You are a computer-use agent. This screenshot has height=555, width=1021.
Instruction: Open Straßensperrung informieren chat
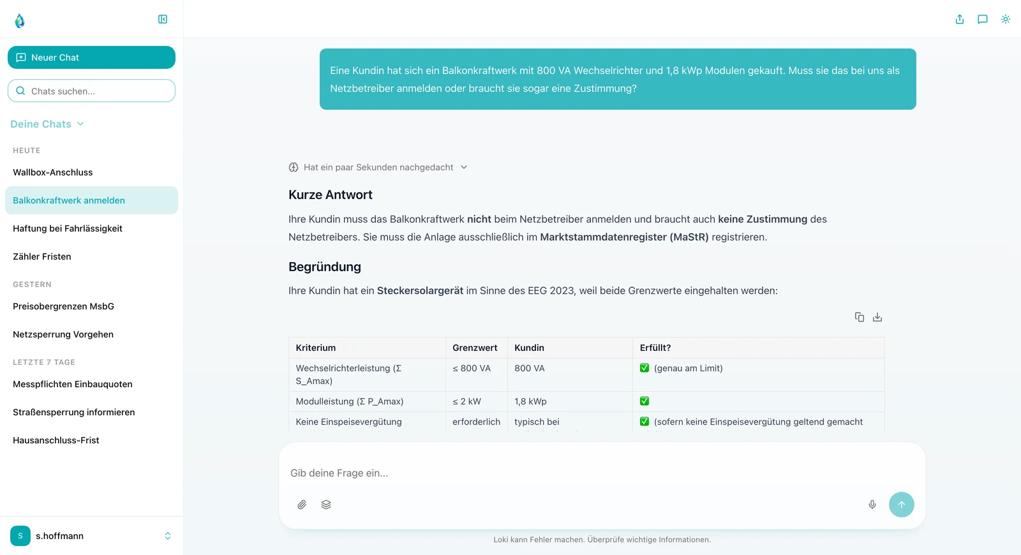(x=91, y=412)
